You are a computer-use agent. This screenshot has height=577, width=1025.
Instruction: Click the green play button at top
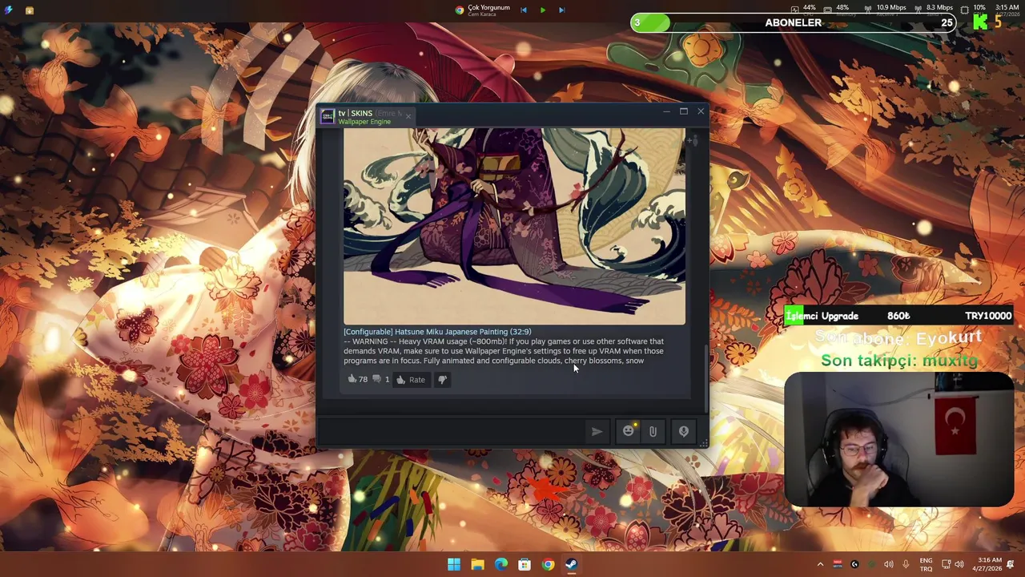(x=543, y=10)
